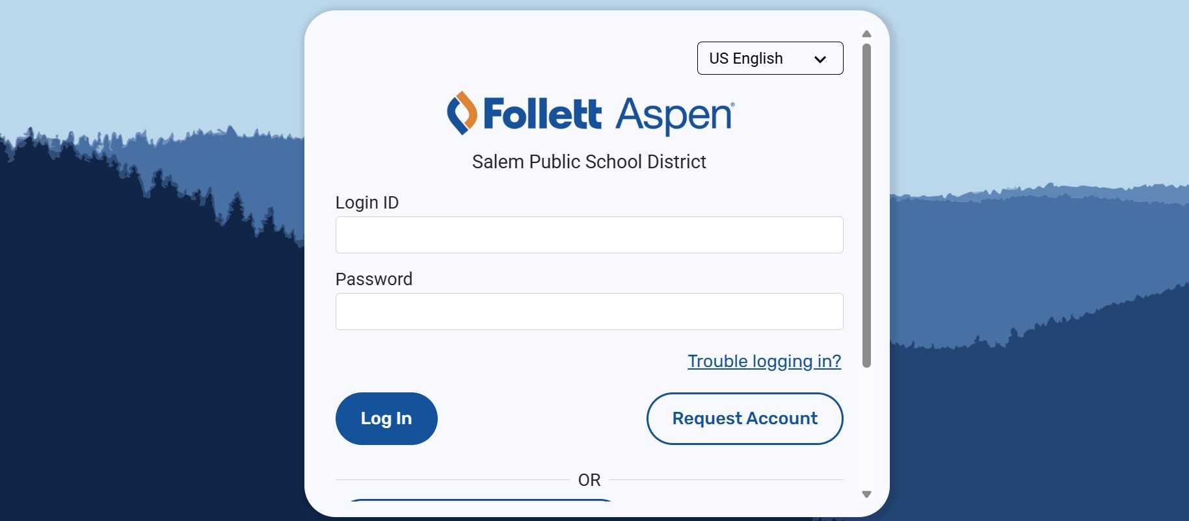Click the Salem Public School District heading
Image resolution: width=1189 pixels, height=521 pixels.
(x=589, y=162)
